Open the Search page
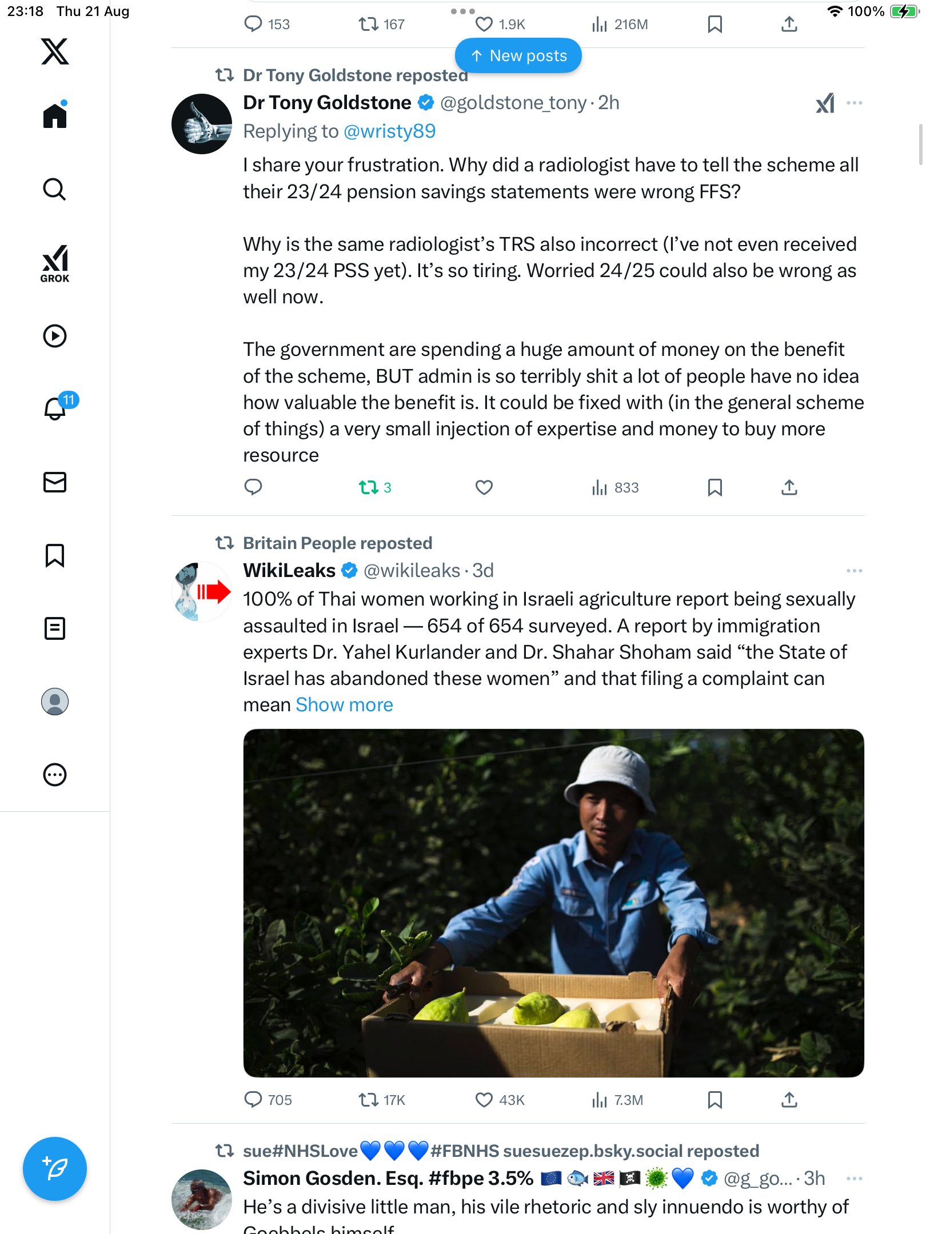The width and height of the screenshot is (926, 1234). [x=55, y=190]
